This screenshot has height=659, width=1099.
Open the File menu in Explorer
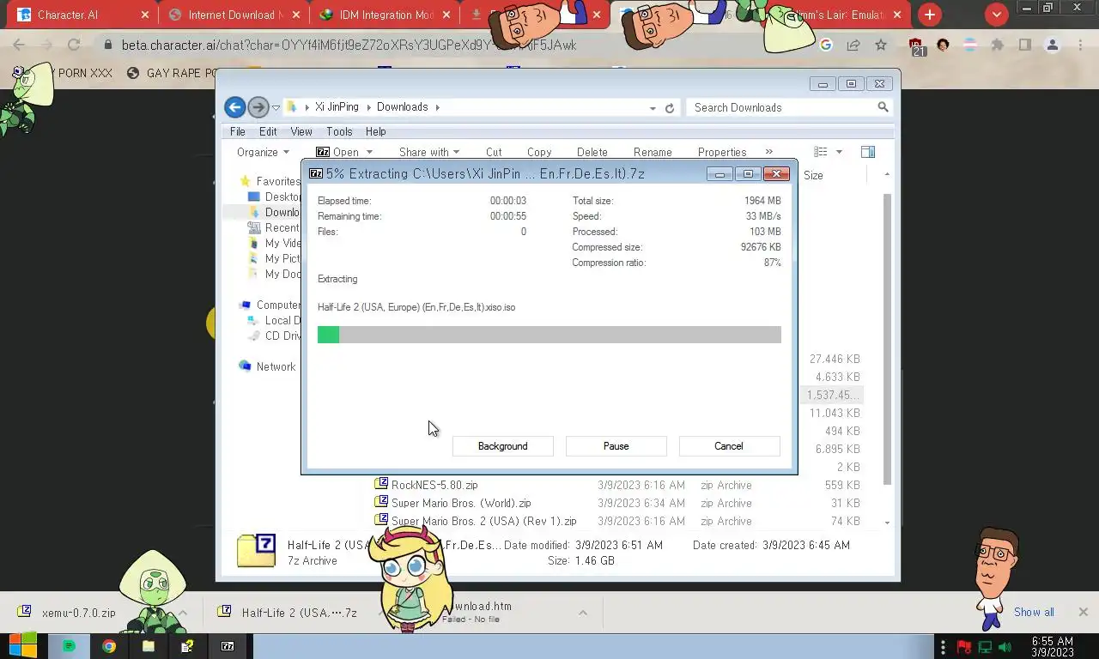point(238,131)
